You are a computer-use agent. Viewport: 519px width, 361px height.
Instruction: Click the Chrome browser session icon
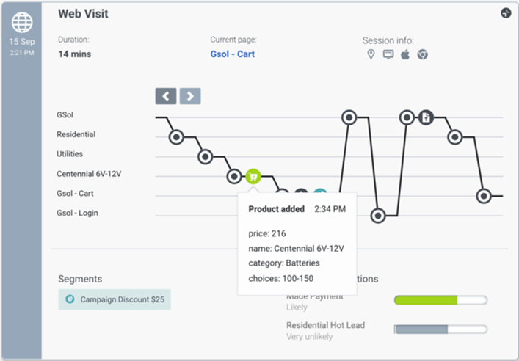coord(422,54)
